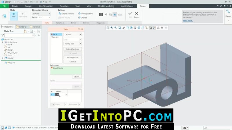Open Circular dropdown in Sets panel
Viewport: 232px width, 130px height.
[73, 34]
